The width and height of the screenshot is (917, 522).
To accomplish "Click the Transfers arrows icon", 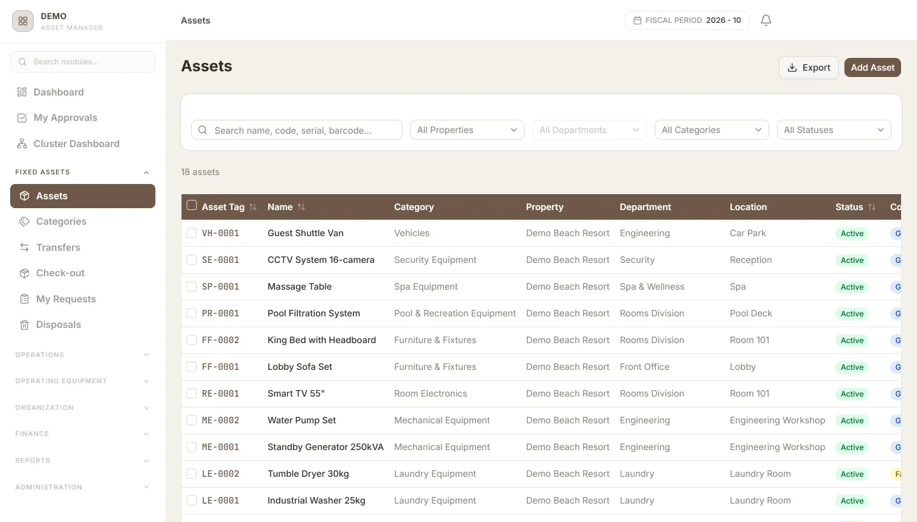I will pyautogui.click(x=25, y=248).
